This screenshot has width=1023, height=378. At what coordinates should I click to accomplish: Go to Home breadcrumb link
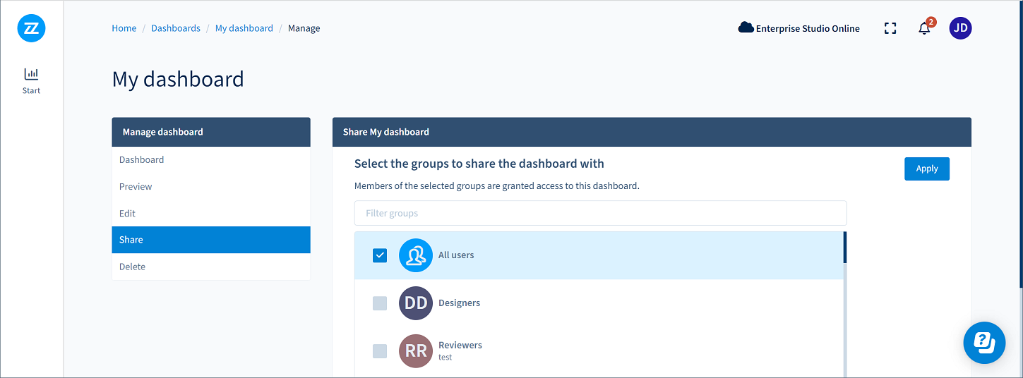(124, 28)
